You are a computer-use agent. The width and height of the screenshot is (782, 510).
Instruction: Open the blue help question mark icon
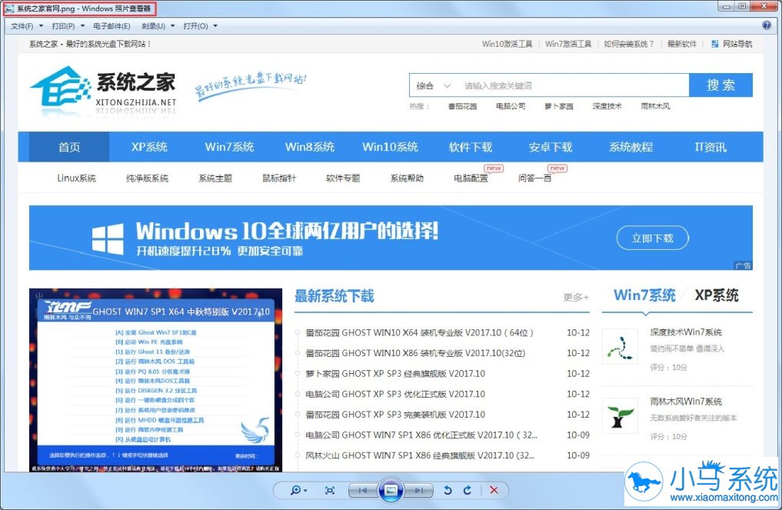pyautogui.click(x=767, y=25)
